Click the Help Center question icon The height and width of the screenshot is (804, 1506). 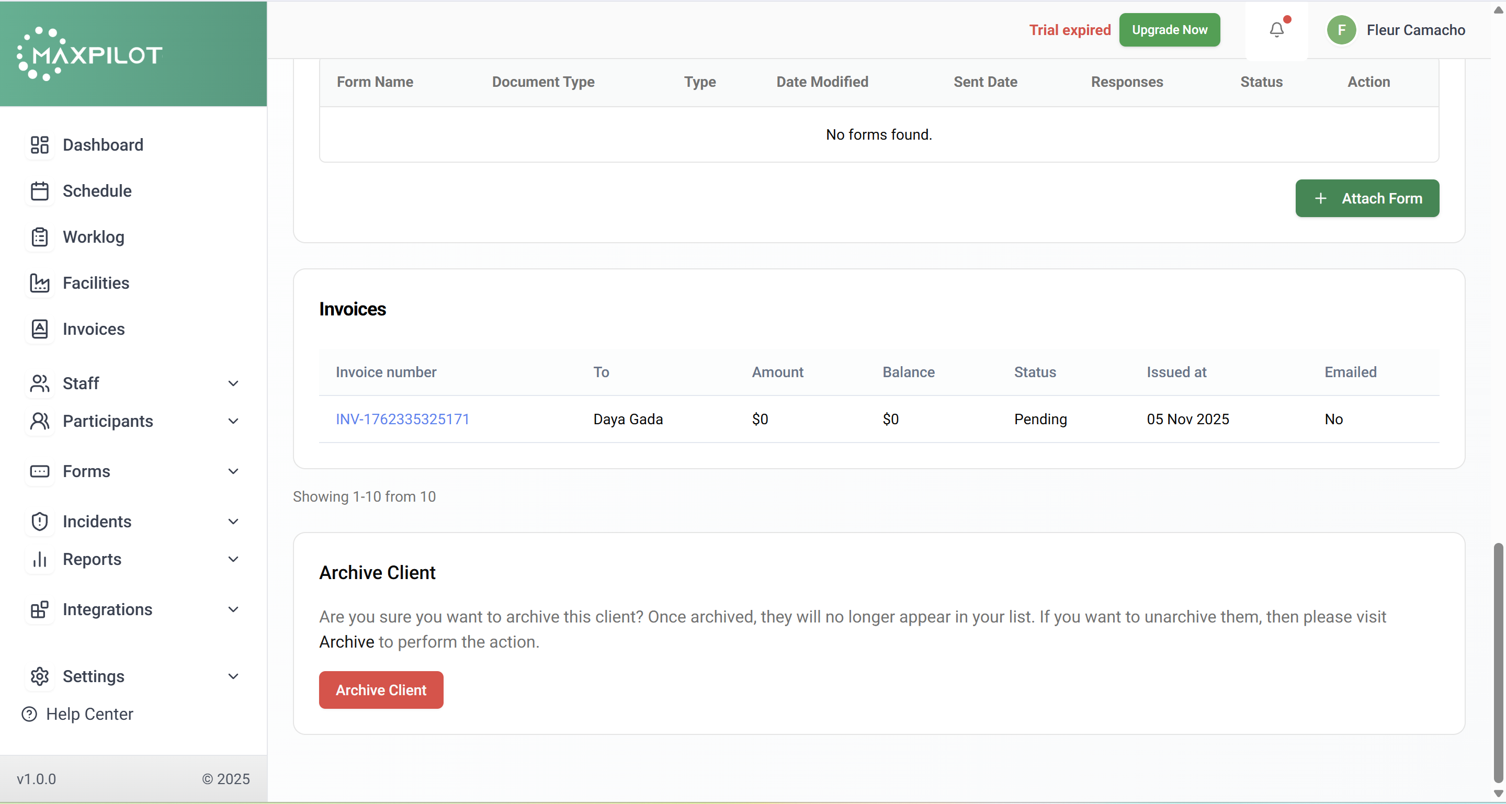point(29,714)
